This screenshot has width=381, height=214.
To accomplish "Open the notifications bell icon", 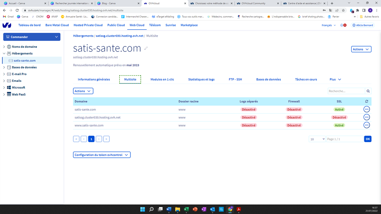I will [x=342, y=25].
